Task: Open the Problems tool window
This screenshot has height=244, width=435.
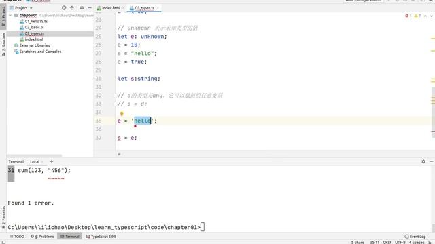Action: tap(42, 237)
